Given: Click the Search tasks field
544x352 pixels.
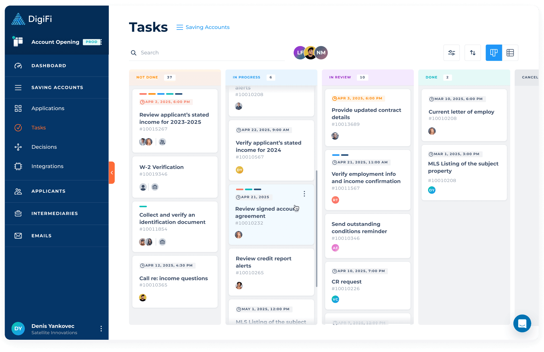Looking at the screenshot, I should (207, 53).
